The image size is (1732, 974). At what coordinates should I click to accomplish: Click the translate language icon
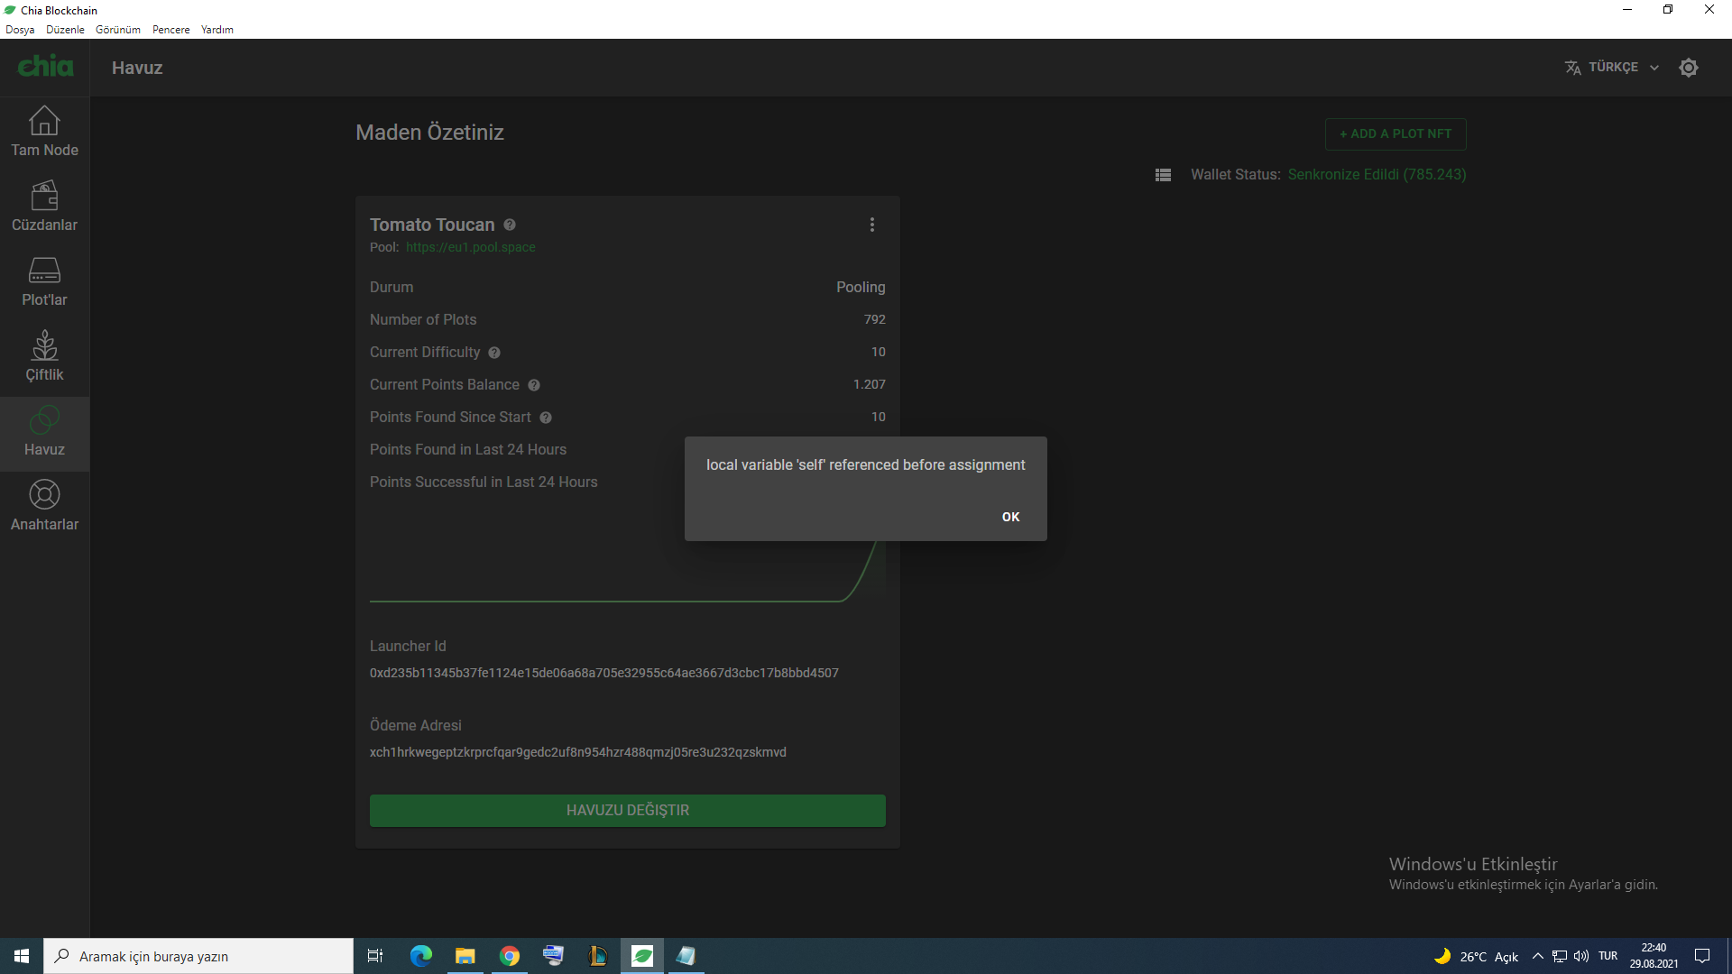click(x=1573, y=68)
